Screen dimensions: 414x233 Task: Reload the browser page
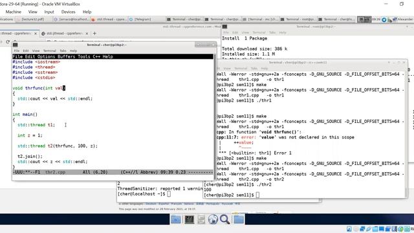(8, 41)
